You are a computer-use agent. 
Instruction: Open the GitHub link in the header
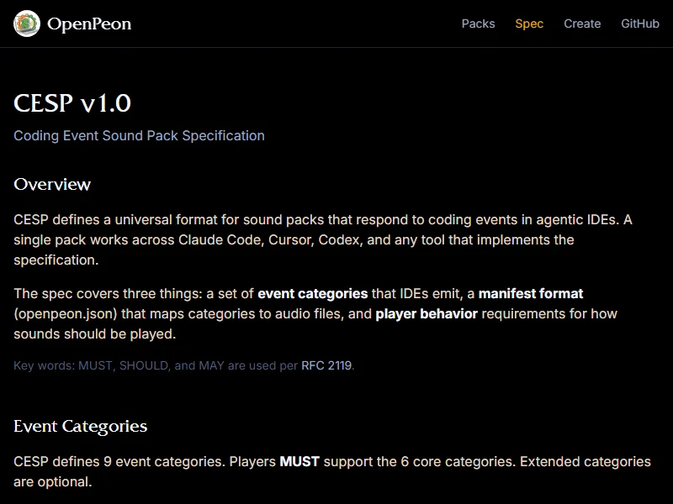[640, 24]
